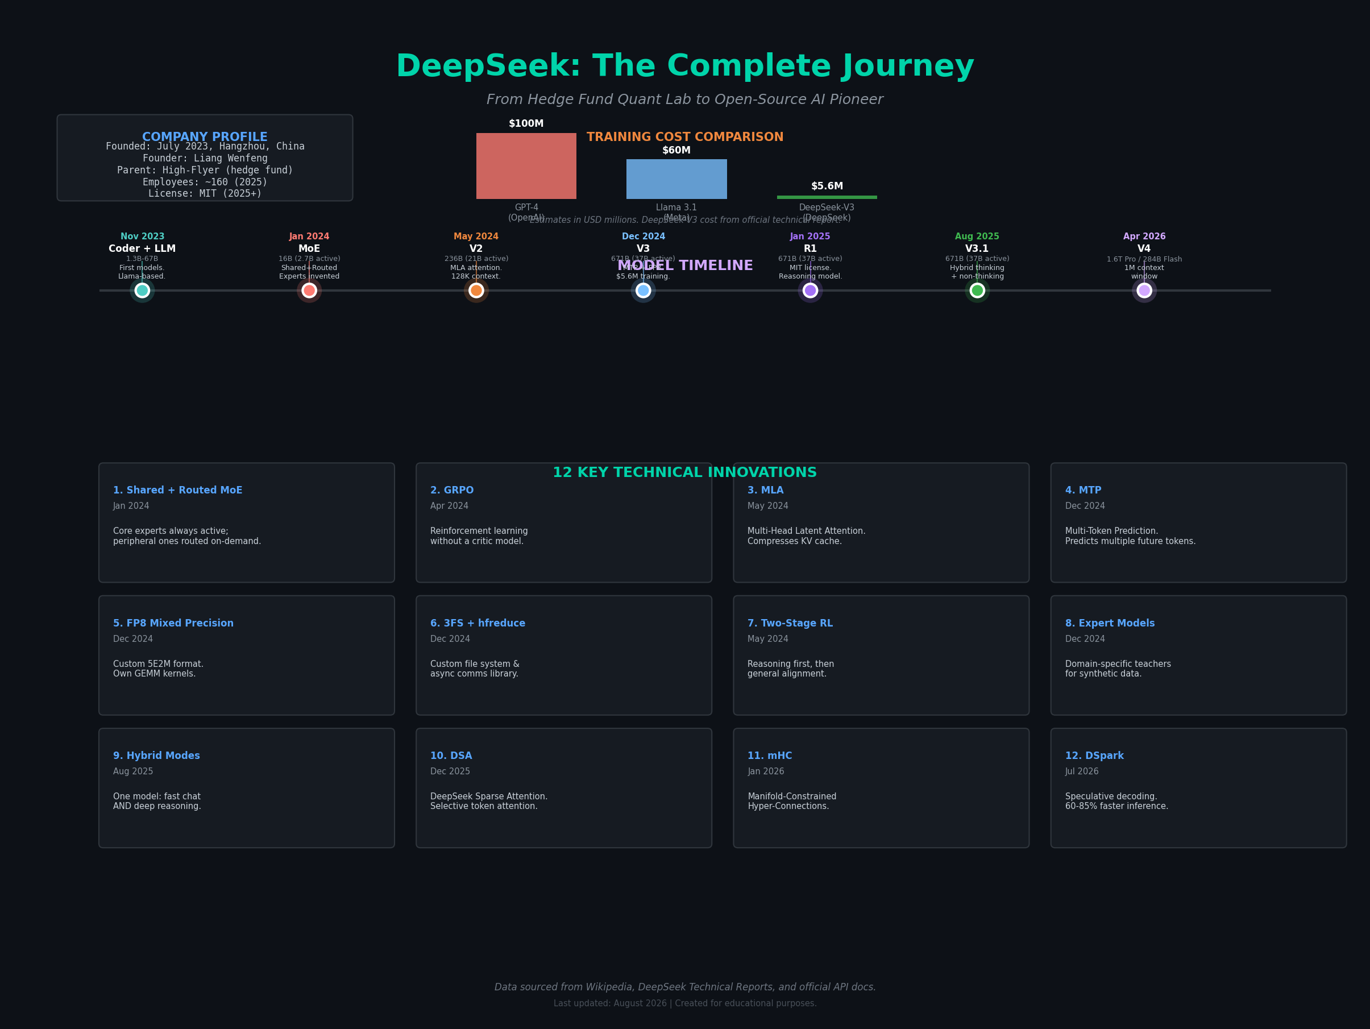Image resolution: width=1370 pixels, height=1029 pixels.
Task: Open the '5. FP8 Mixed Precision' card title
Action: tap(173, 623)
